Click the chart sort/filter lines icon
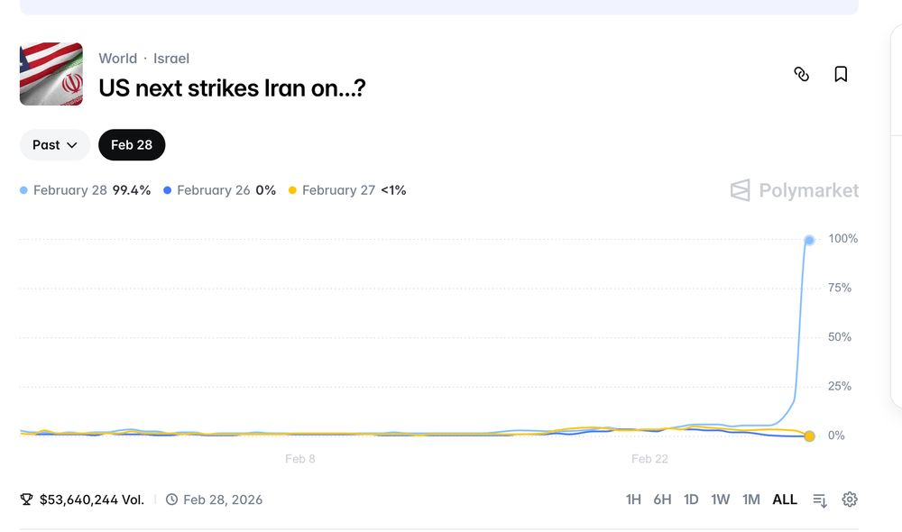Screen dimensions: 902x532 pyautogui.click(x=820, y=500)
